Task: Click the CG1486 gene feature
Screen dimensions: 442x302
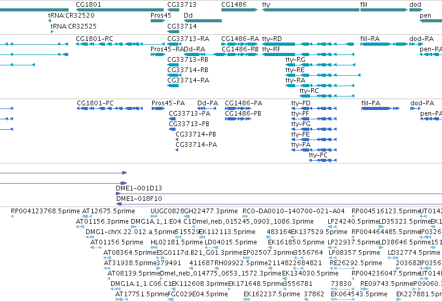Action: pyautogui.click(x=239, y=10)
